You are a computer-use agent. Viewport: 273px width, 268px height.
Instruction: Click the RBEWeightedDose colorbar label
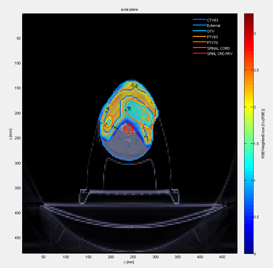point(263,134)
